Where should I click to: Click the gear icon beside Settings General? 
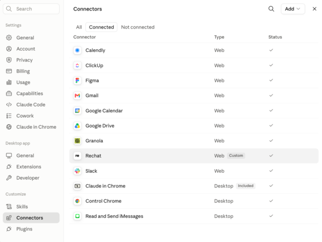point(9,37)
